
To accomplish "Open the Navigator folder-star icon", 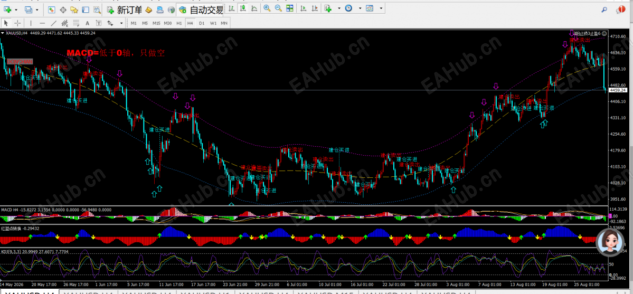I will coord(74,10).
